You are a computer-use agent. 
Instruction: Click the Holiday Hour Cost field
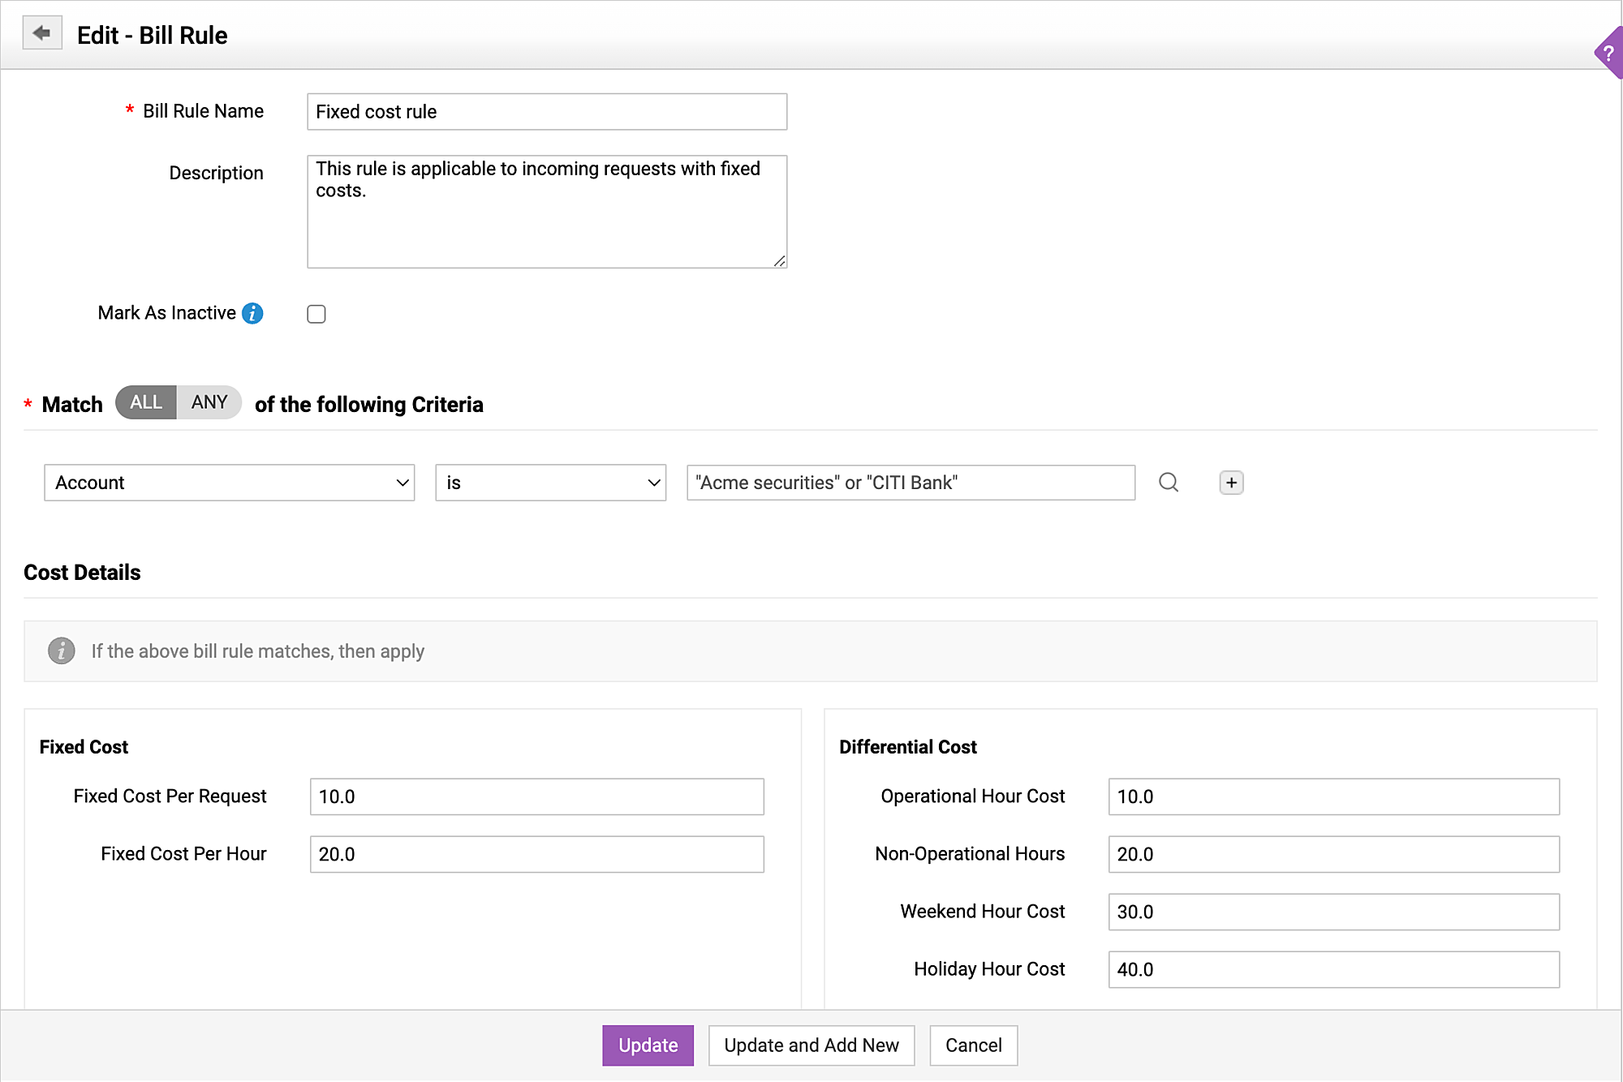click(1333, 969)
